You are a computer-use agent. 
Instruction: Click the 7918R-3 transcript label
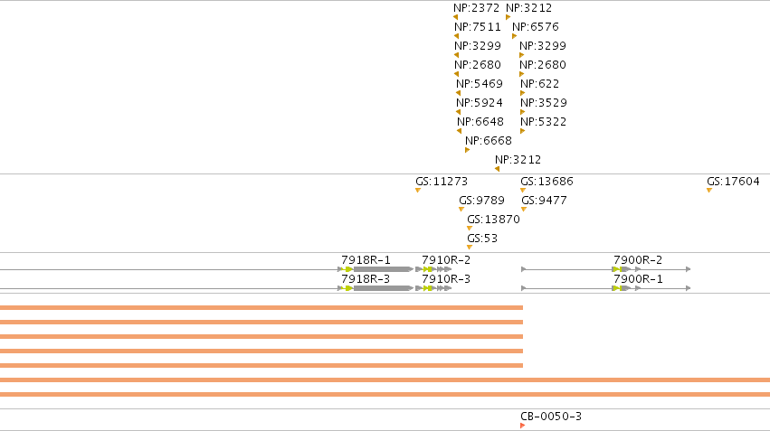click(x=366, y=279)
